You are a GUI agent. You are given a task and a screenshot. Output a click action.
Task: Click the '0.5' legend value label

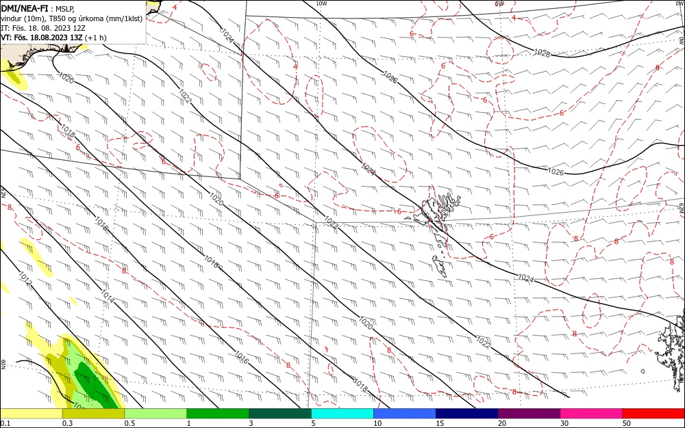(129, 423)
